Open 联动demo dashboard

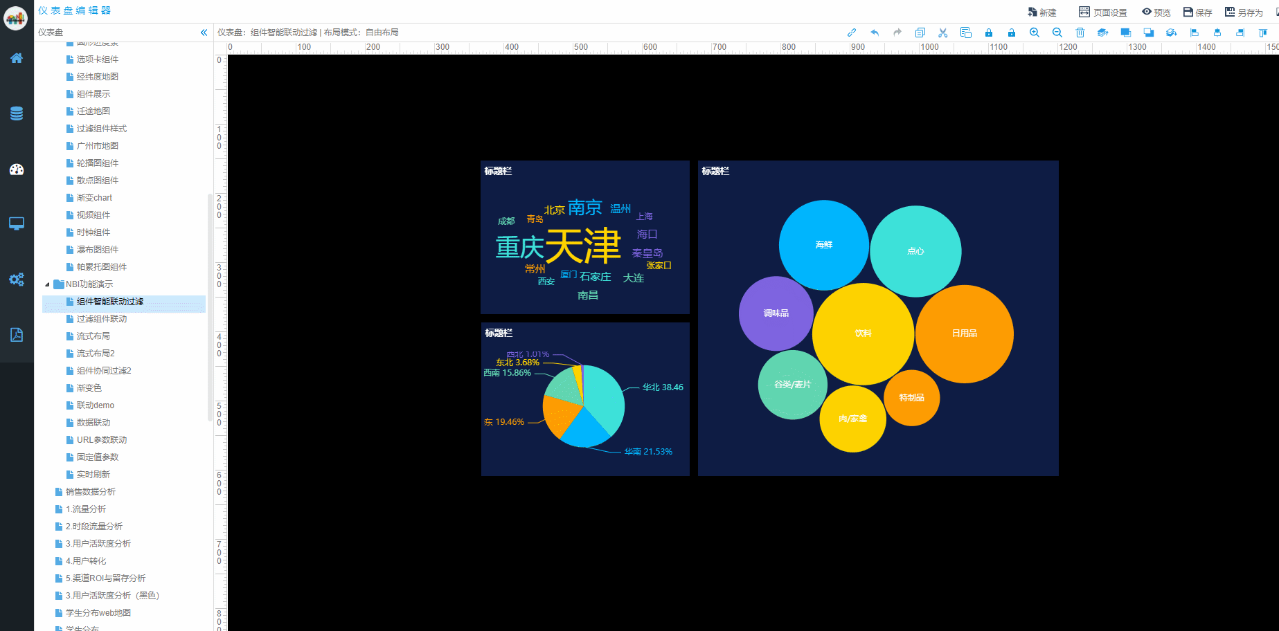96,405
